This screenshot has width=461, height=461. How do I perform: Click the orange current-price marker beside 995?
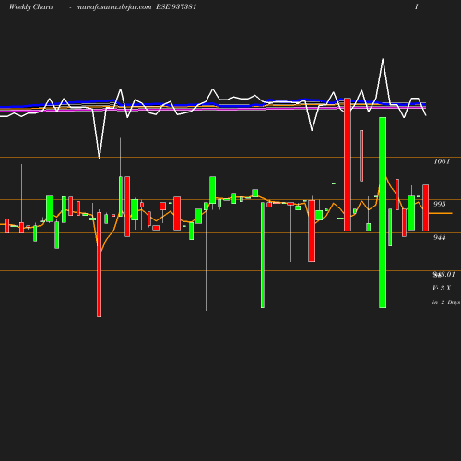pos(441,213)
